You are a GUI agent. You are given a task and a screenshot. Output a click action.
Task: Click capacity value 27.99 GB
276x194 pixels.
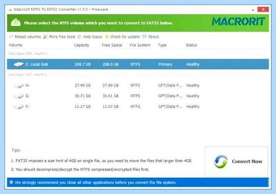click(x=82, y=86)
